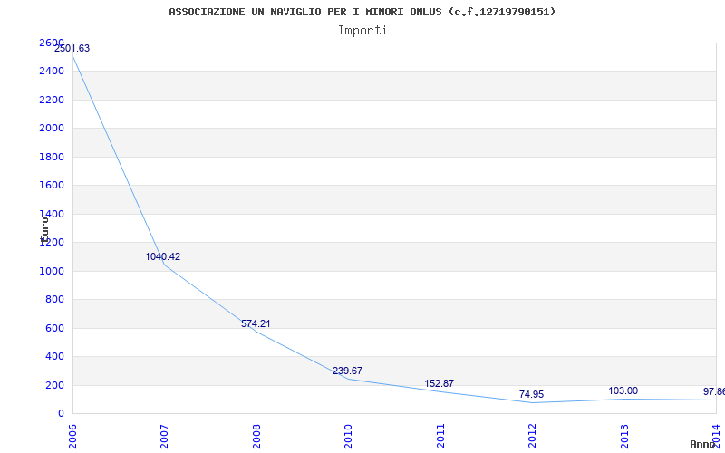Viewport: 725px width, 453px height.
Task: Select the y-axis zero label
Action: [61, 413]
